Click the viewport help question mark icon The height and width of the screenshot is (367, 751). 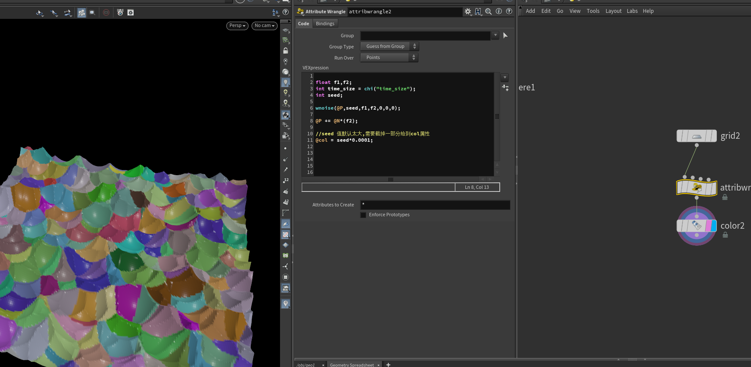[x=286, y=12]
